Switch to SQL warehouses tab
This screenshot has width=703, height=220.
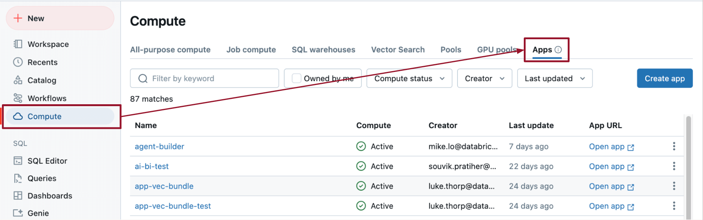pos(323,50)
